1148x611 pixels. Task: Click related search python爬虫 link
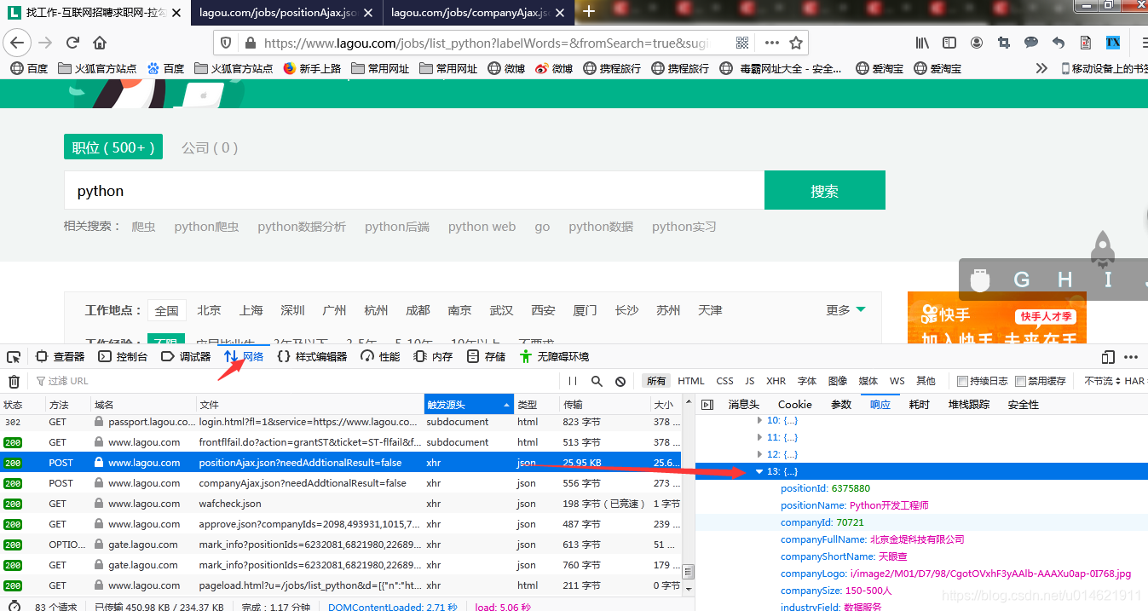(x=206, y=227)
